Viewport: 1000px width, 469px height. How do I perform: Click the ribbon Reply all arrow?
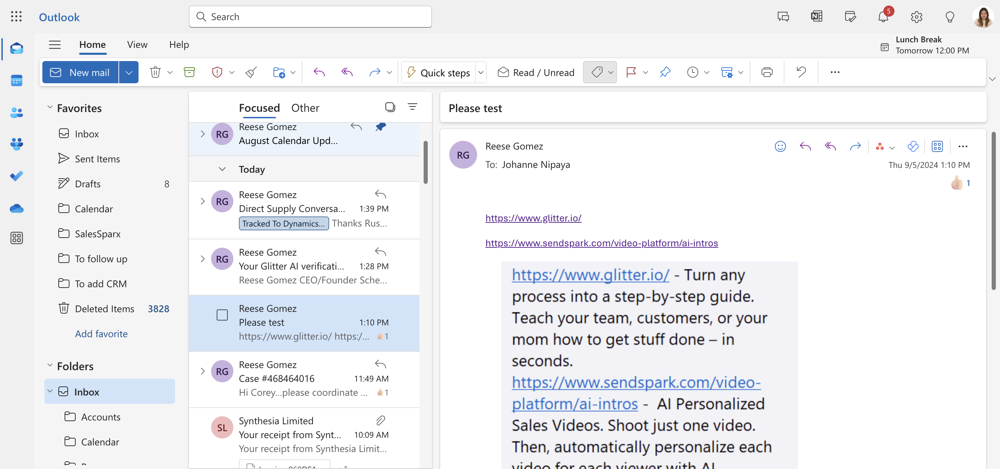(347, 72)
